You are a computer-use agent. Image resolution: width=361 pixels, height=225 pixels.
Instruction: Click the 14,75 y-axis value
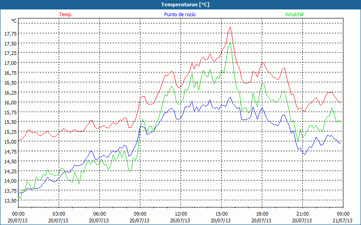click(10, 151)
